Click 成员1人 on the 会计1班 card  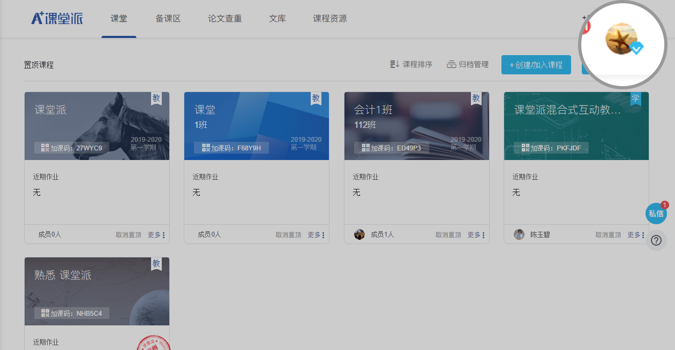pyautogui.click(x=382, y=234)
